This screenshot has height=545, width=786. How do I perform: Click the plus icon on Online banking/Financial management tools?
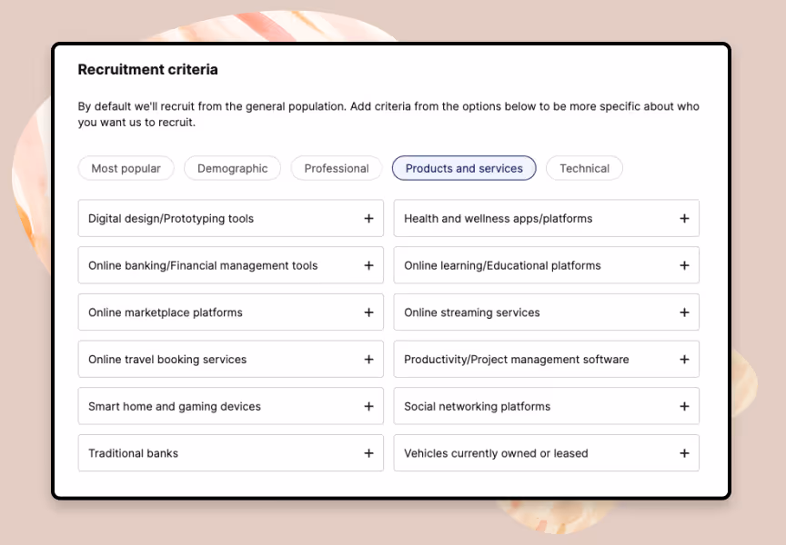(x=368, y=265)
